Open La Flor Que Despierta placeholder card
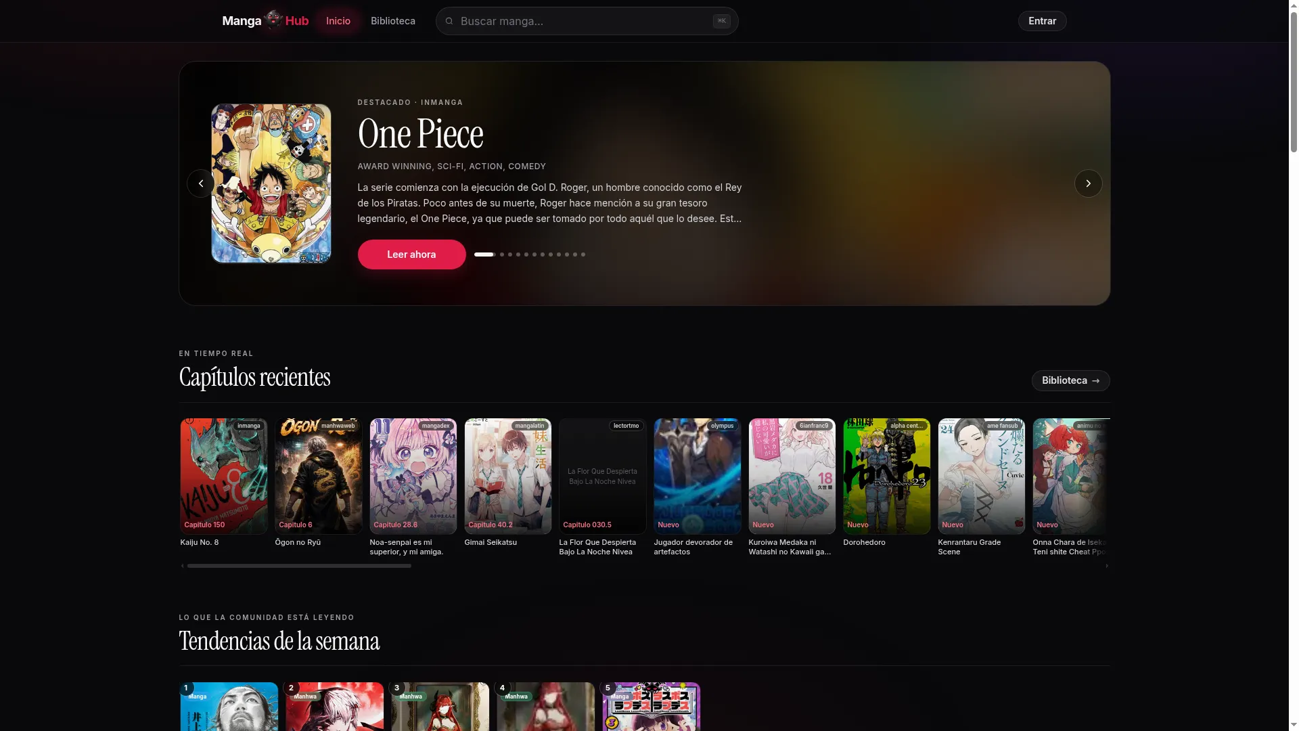The image size is (1299, 731). (x=603, y=477)
